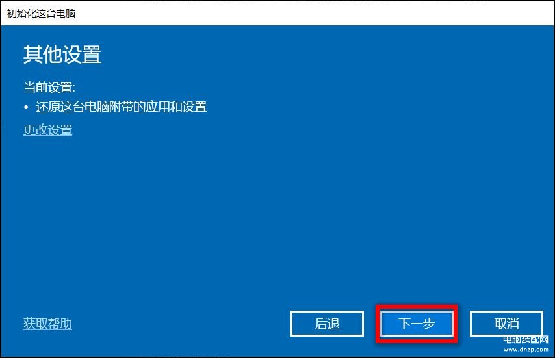This screenshot has width=555, height=358.
Task: Return to the previous reset page
Action: pyautogui.click(x=327, y=324)
